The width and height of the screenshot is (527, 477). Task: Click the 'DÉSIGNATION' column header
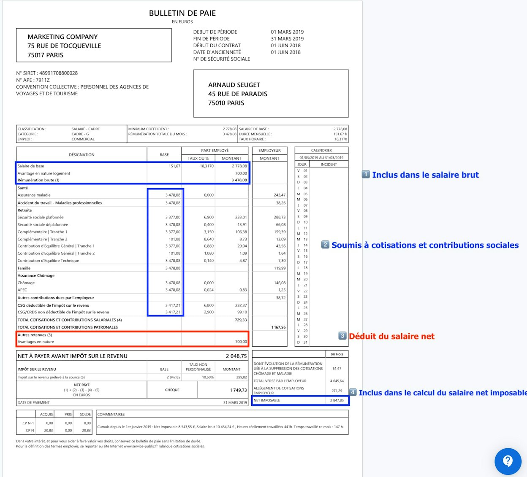[81, 155]
